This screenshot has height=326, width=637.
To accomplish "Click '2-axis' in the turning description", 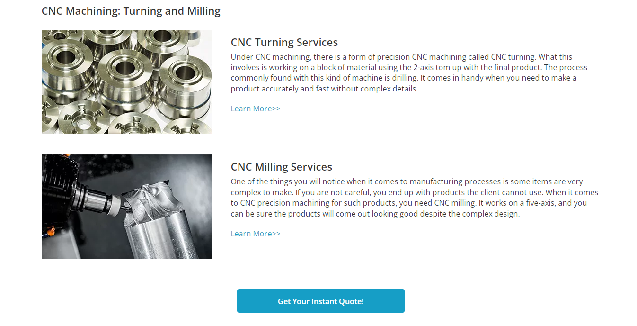I will (424, 67).
